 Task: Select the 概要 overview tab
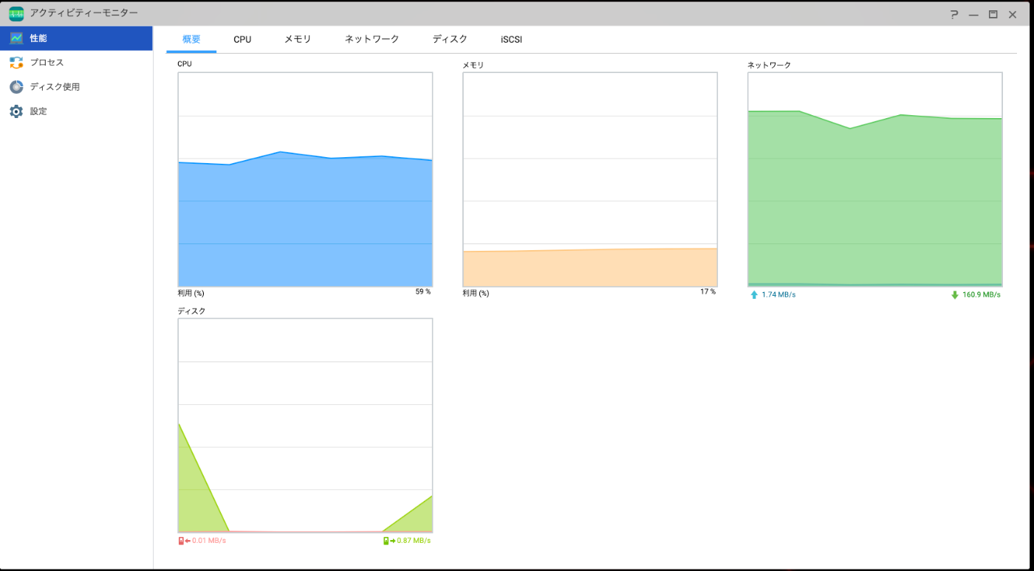191,39
